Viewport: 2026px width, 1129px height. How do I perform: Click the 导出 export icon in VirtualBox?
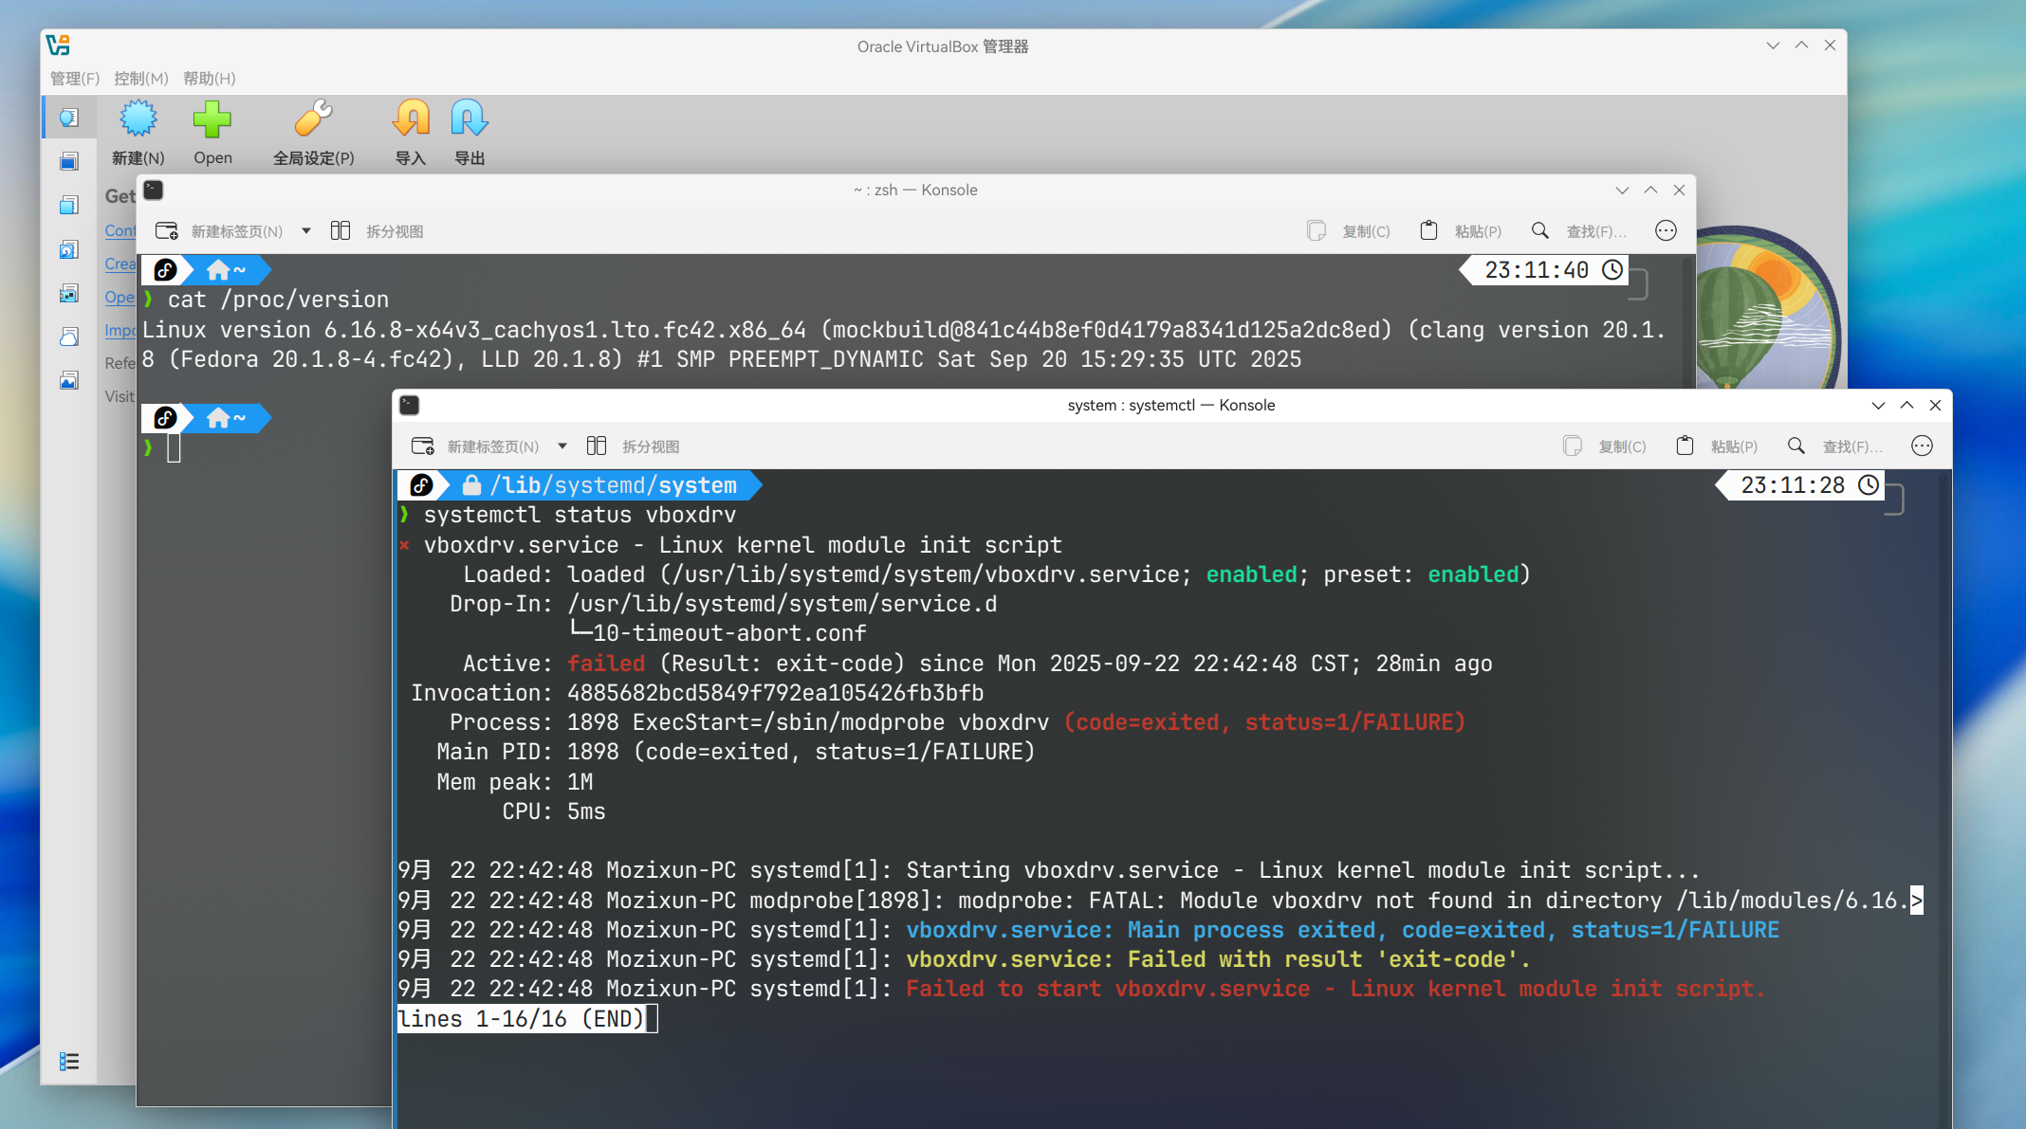point(470,119)
